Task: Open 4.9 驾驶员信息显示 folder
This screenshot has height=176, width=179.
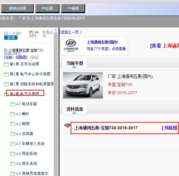Action: pyautogui.click(x=32, y=173)
